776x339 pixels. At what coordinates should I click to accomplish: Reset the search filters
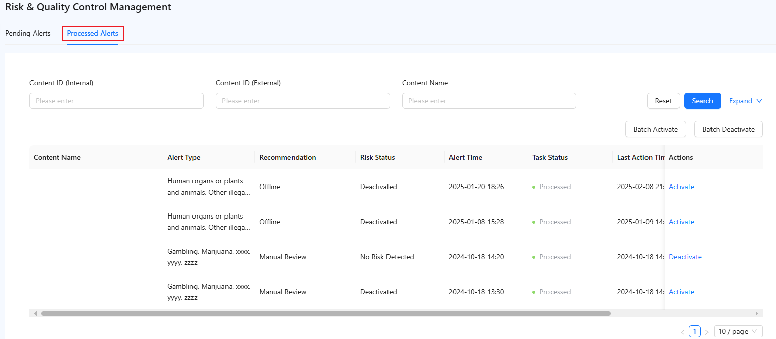[663, 101]
